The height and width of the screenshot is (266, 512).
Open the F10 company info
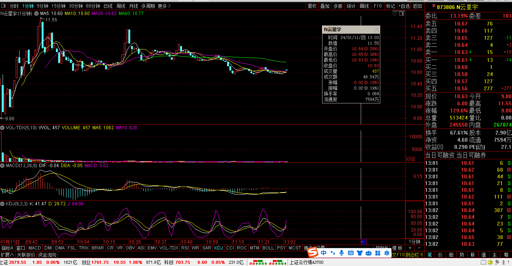coord(378,6)
